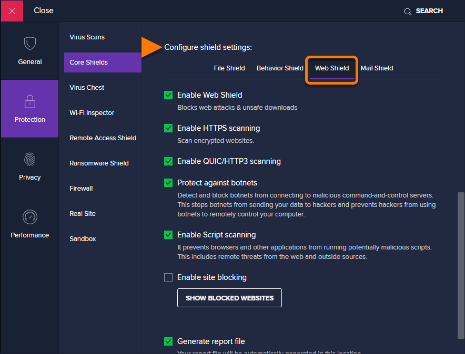This screenshot has height=354, width=465.
Task: Click the Performance gauge icon
Action: (30, 217)
